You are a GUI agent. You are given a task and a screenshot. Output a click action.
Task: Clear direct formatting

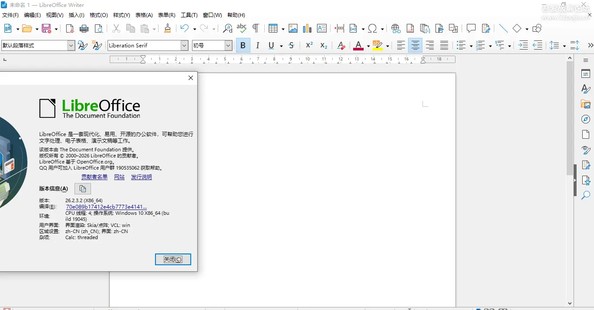tap(341, 45)
